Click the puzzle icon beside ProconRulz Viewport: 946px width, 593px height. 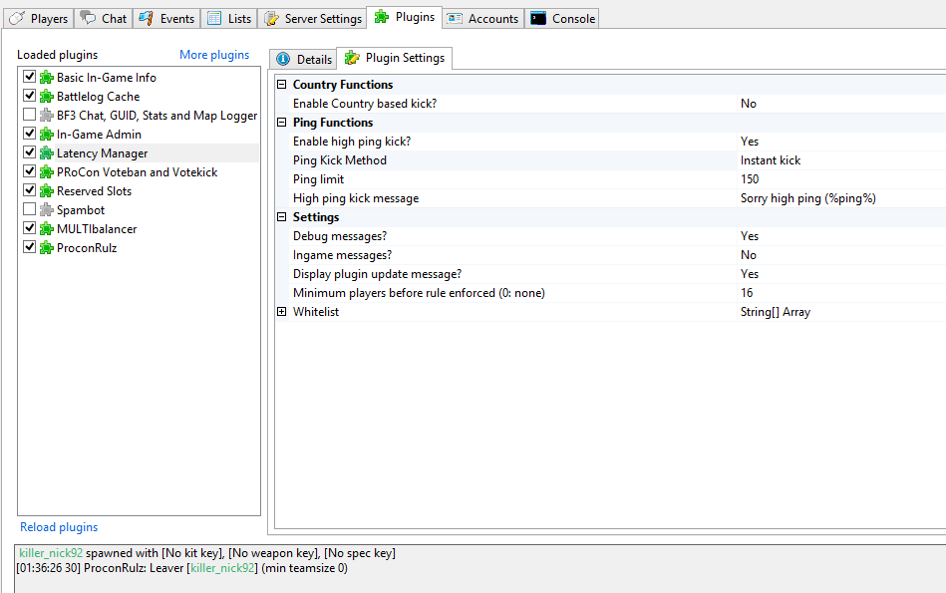click(x=46, y=248)
